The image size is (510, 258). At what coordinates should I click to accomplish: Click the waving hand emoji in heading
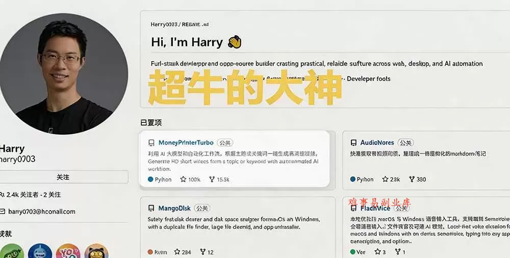[x=235, y=42]
